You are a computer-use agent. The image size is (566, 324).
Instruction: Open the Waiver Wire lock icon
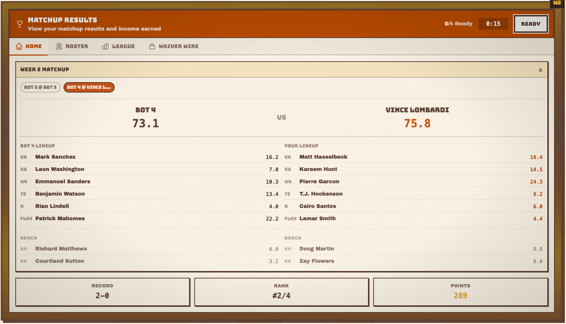tap(152, 46)
